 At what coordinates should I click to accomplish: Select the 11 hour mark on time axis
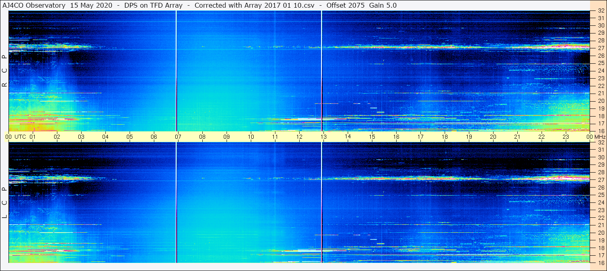point(275,137)
